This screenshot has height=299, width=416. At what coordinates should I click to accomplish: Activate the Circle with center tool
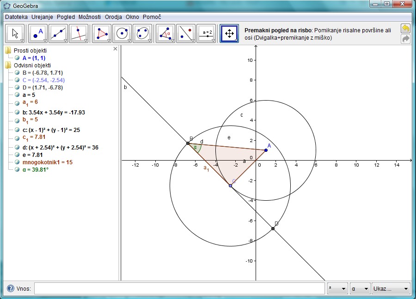pos(122,34)
